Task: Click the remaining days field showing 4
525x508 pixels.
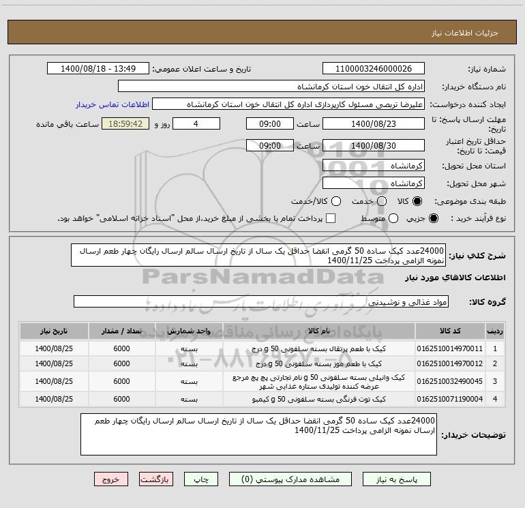Action: 196,123
